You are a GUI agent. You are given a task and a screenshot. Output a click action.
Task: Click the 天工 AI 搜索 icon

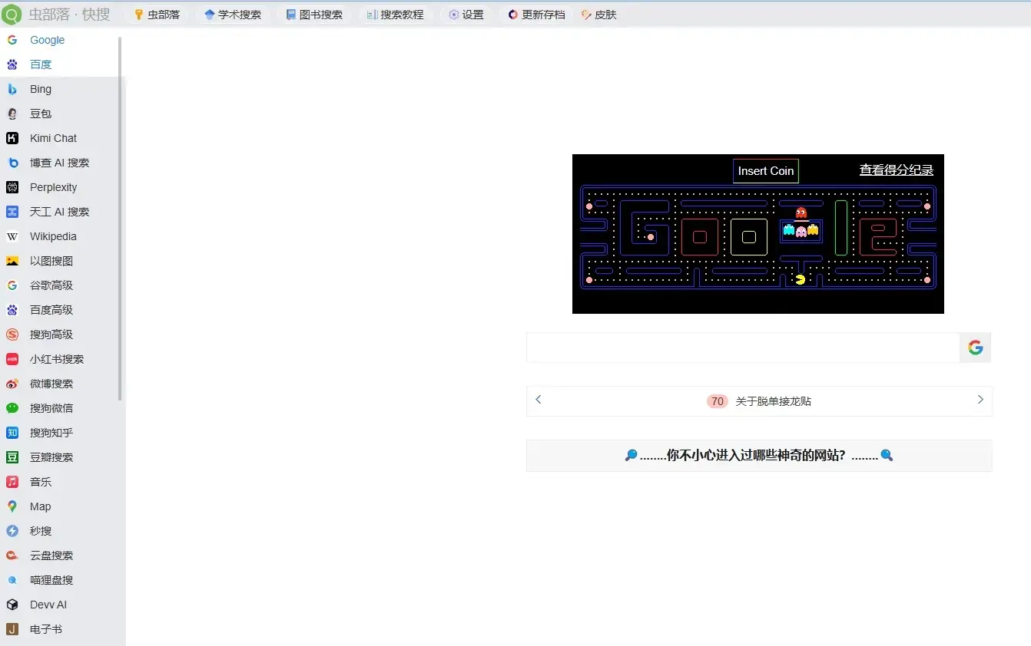click(12, 212)
